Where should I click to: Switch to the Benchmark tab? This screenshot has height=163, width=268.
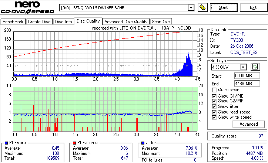[13, 22]
